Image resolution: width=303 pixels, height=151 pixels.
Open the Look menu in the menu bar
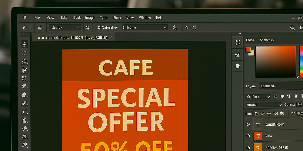click(x=77, y=18)
